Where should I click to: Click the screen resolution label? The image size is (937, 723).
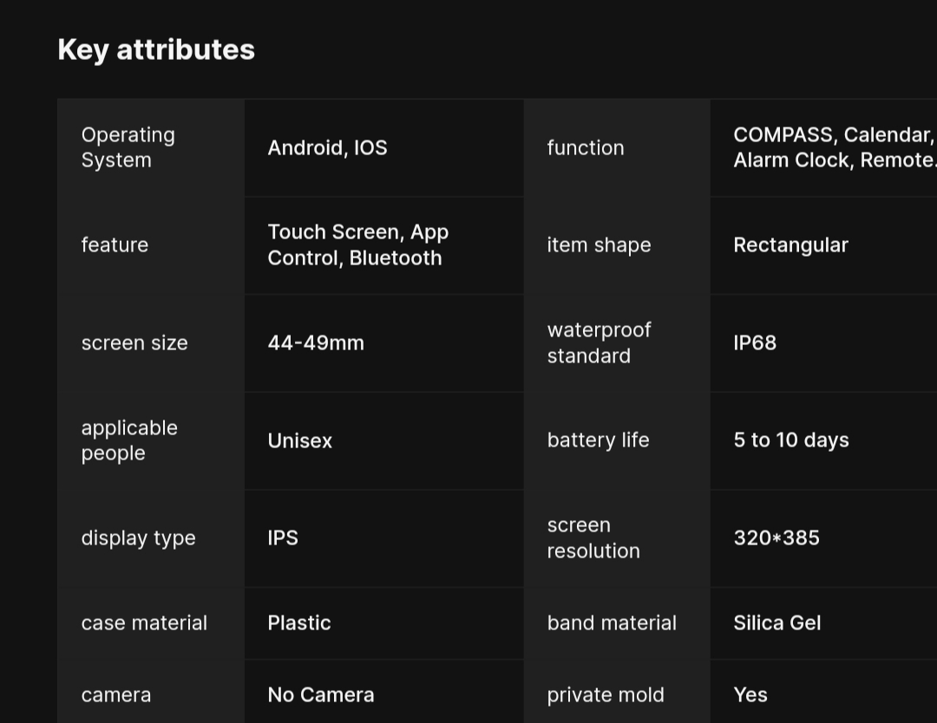(593, 537)
